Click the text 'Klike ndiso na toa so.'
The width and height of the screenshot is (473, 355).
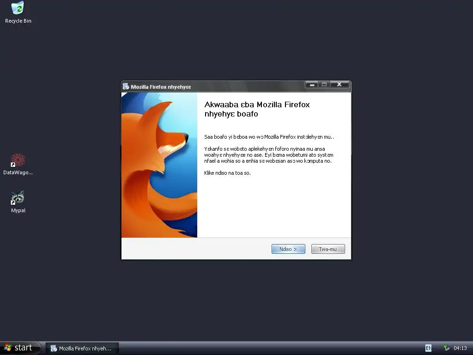point(227,173)
